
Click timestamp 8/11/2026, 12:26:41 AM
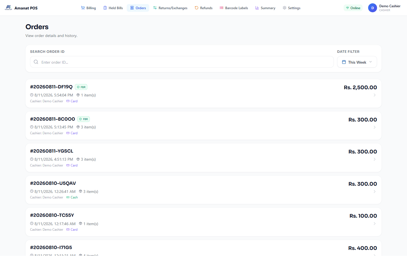coord(55,192)
